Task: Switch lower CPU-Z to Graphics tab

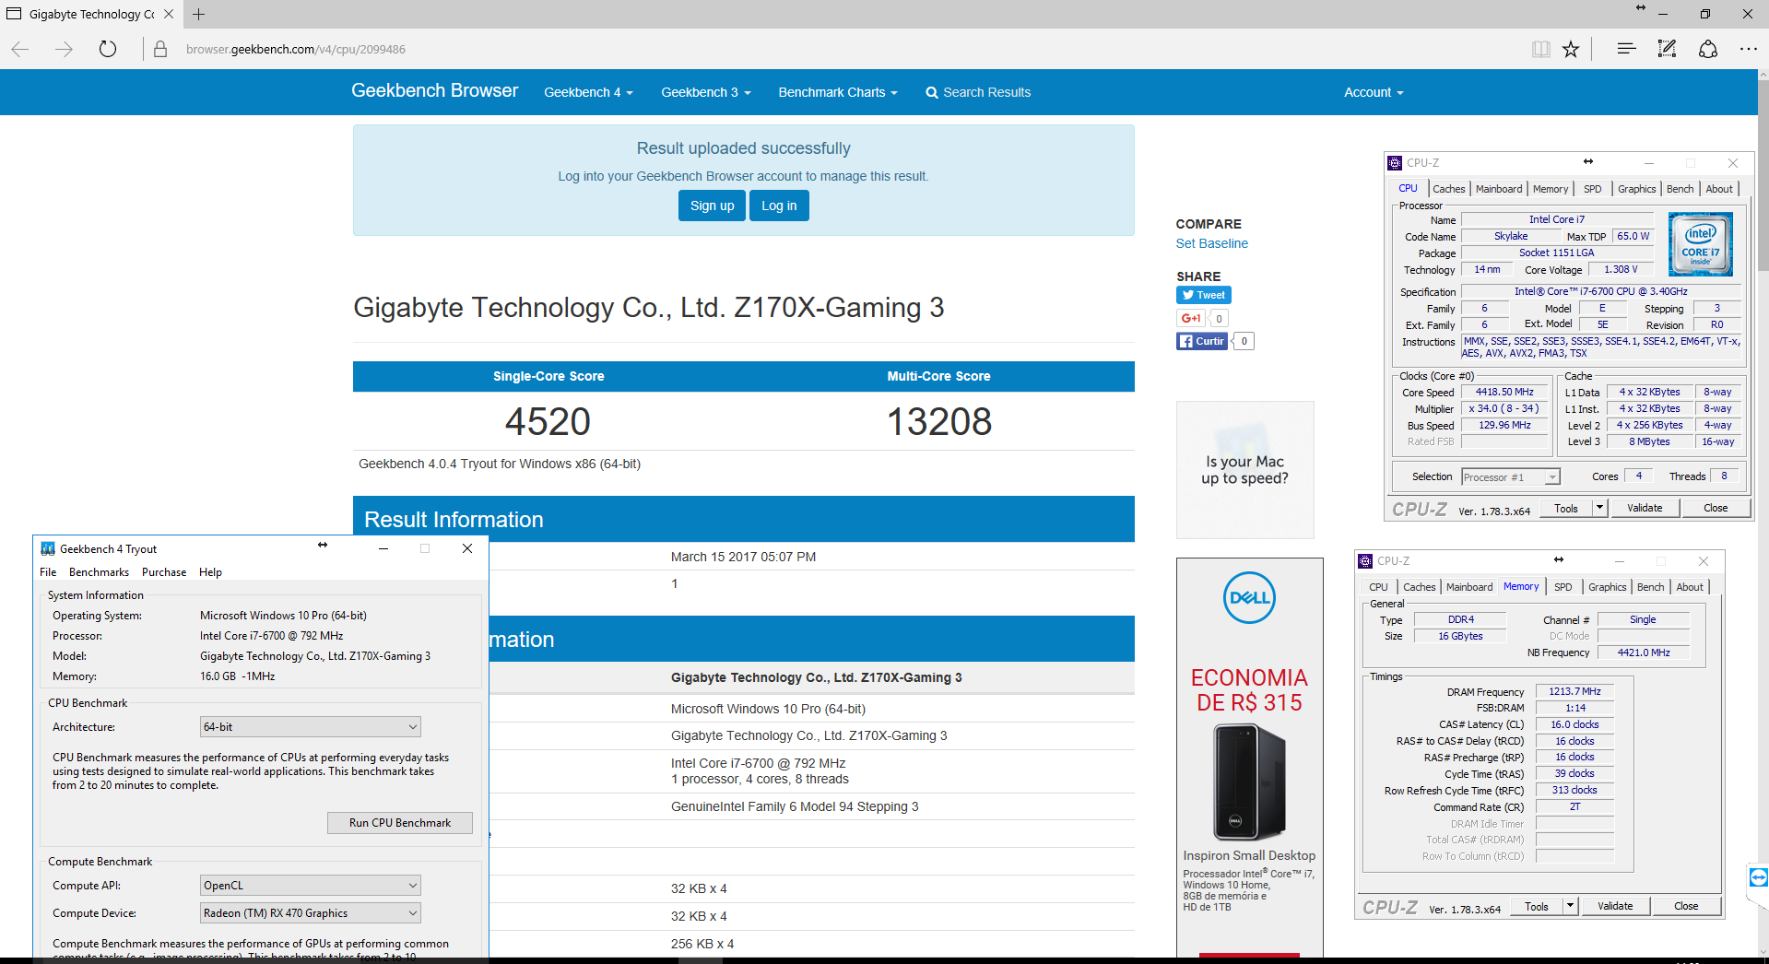Action: [x=1608, y=587]
